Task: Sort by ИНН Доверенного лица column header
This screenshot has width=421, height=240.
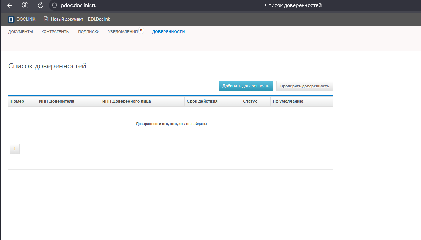Action: click(142, 101)
